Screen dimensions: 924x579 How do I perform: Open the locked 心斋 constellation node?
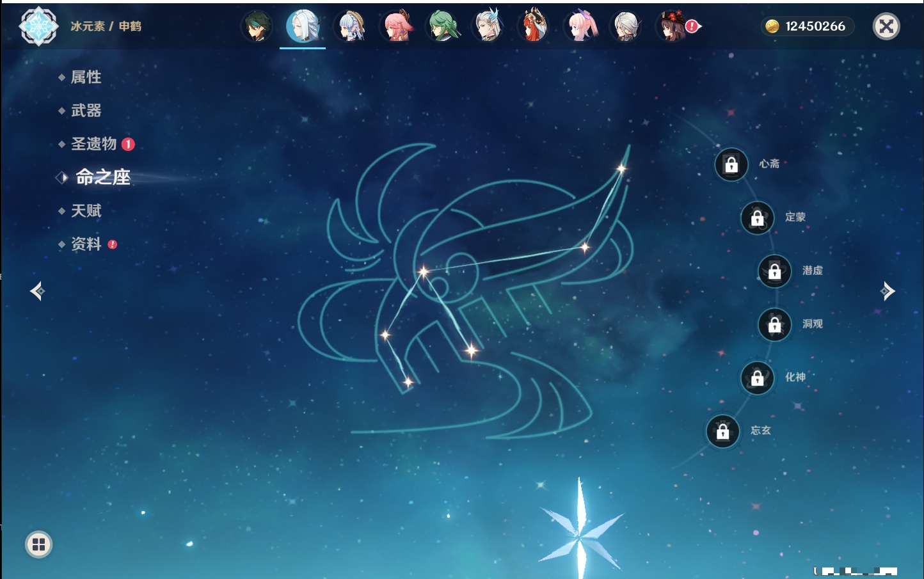pyautogui.click(x=731, y=164)
